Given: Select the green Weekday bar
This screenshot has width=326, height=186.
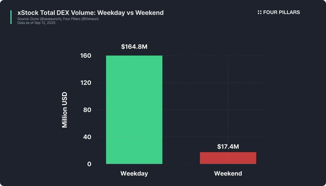Looking at the screenshot, I should 134,110.
